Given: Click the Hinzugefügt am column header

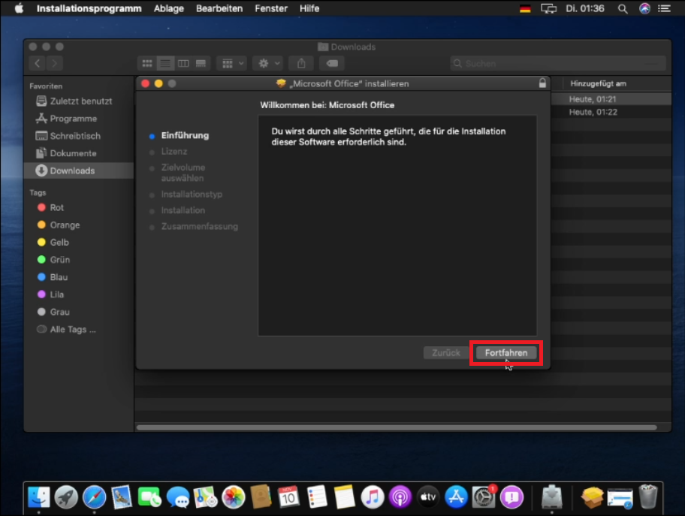Looking at the screenshot, I should pos(598,83).
